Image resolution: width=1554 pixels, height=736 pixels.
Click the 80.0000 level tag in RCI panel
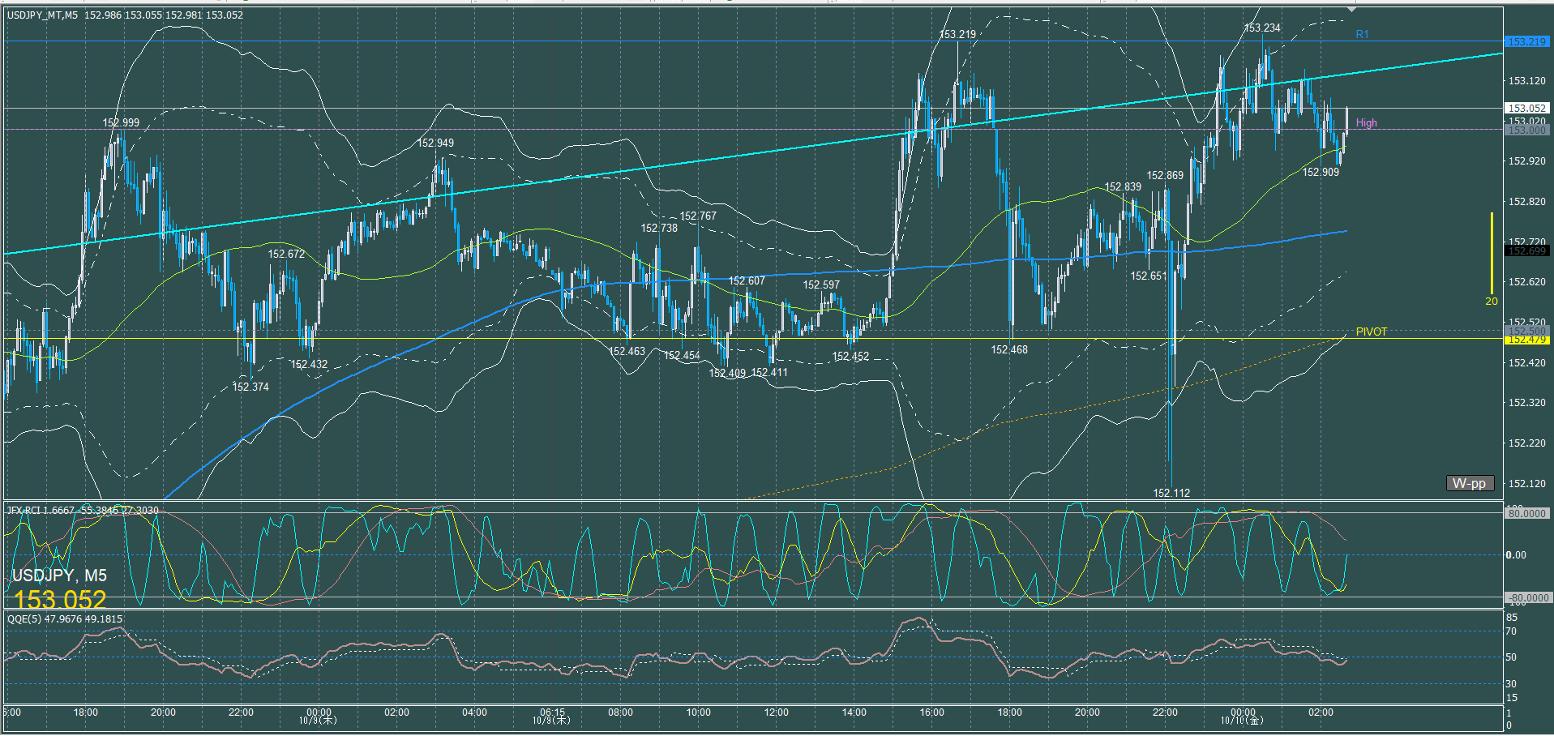[1526, 513]
